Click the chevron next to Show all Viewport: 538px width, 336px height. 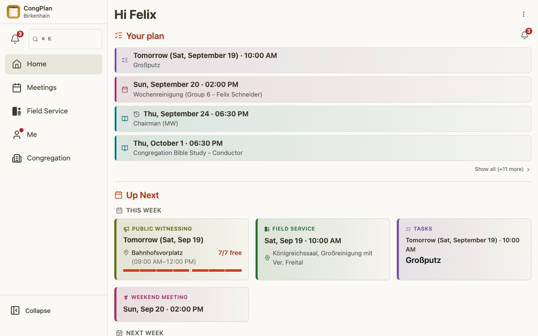528,170
